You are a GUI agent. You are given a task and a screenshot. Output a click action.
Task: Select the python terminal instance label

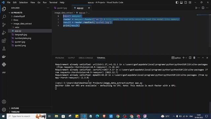(x=176, y=58)
